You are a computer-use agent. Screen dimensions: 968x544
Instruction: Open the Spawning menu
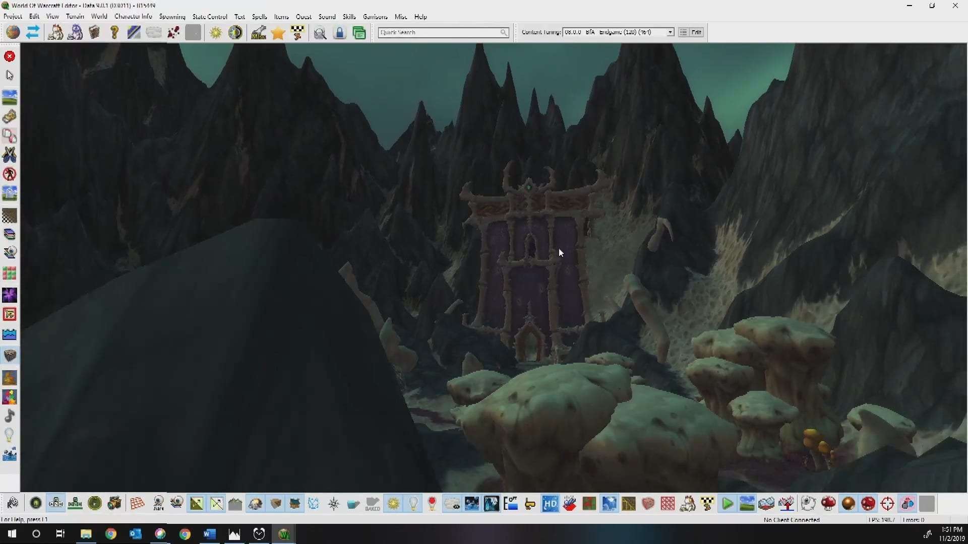click(x=172, y=17)
